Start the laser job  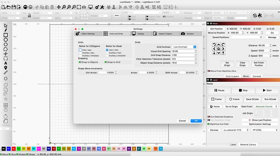tap(267, 90)
